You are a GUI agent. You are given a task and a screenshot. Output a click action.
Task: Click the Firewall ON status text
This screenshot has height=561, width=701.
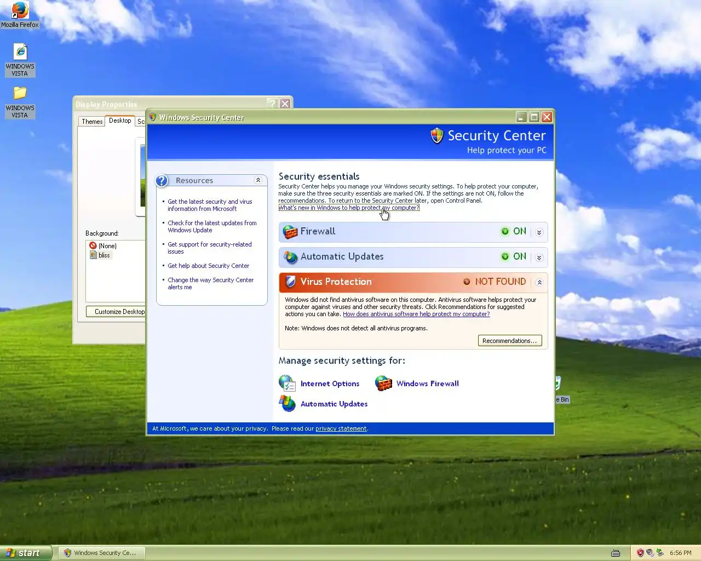(x=520, y=231)
